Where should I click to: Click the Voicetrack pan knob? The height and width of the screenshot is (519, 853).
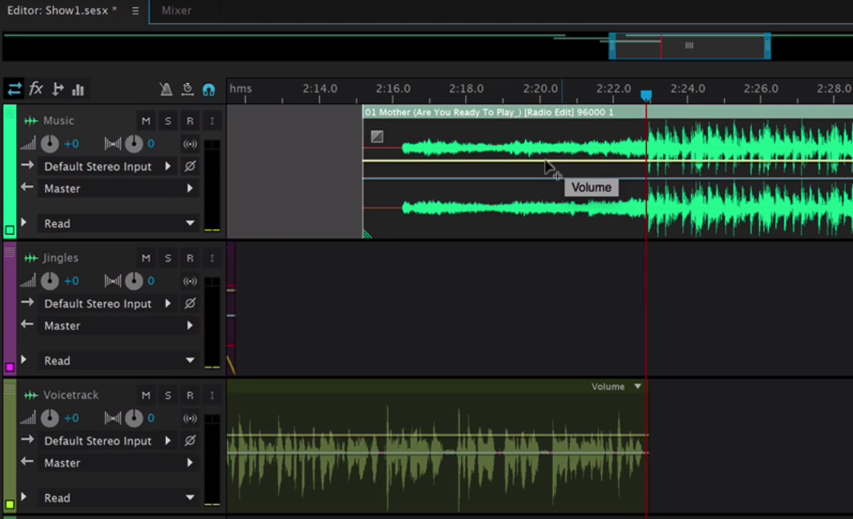tap(134, 418)
